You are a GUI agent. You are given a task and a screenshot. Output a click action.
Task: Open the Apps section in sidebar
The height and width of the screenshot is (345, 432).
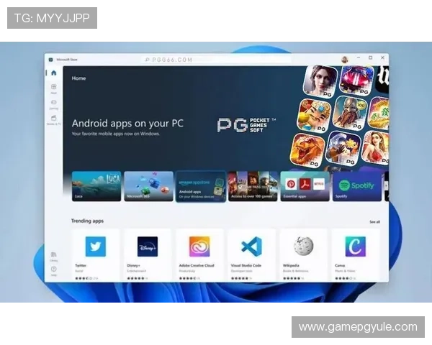pos(54,88)
